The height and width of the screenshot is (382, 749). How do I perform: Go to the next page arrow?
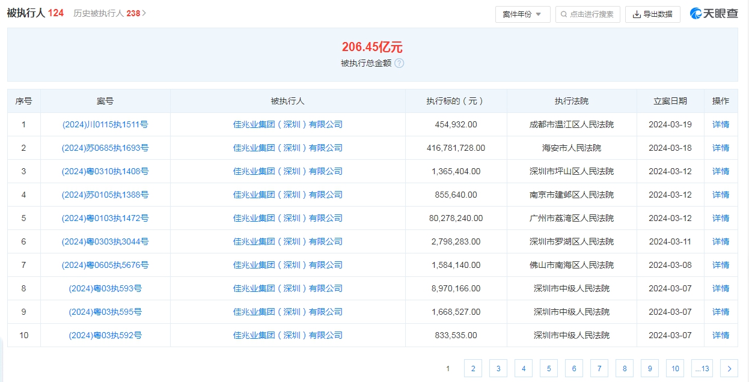point(729,369)
